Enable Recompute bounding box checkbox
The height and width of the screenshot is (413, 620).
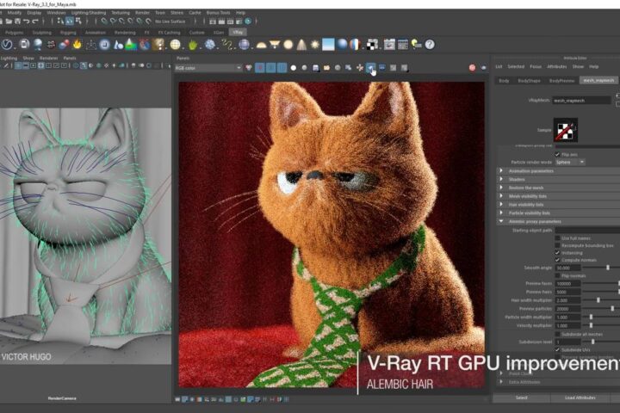557,245
